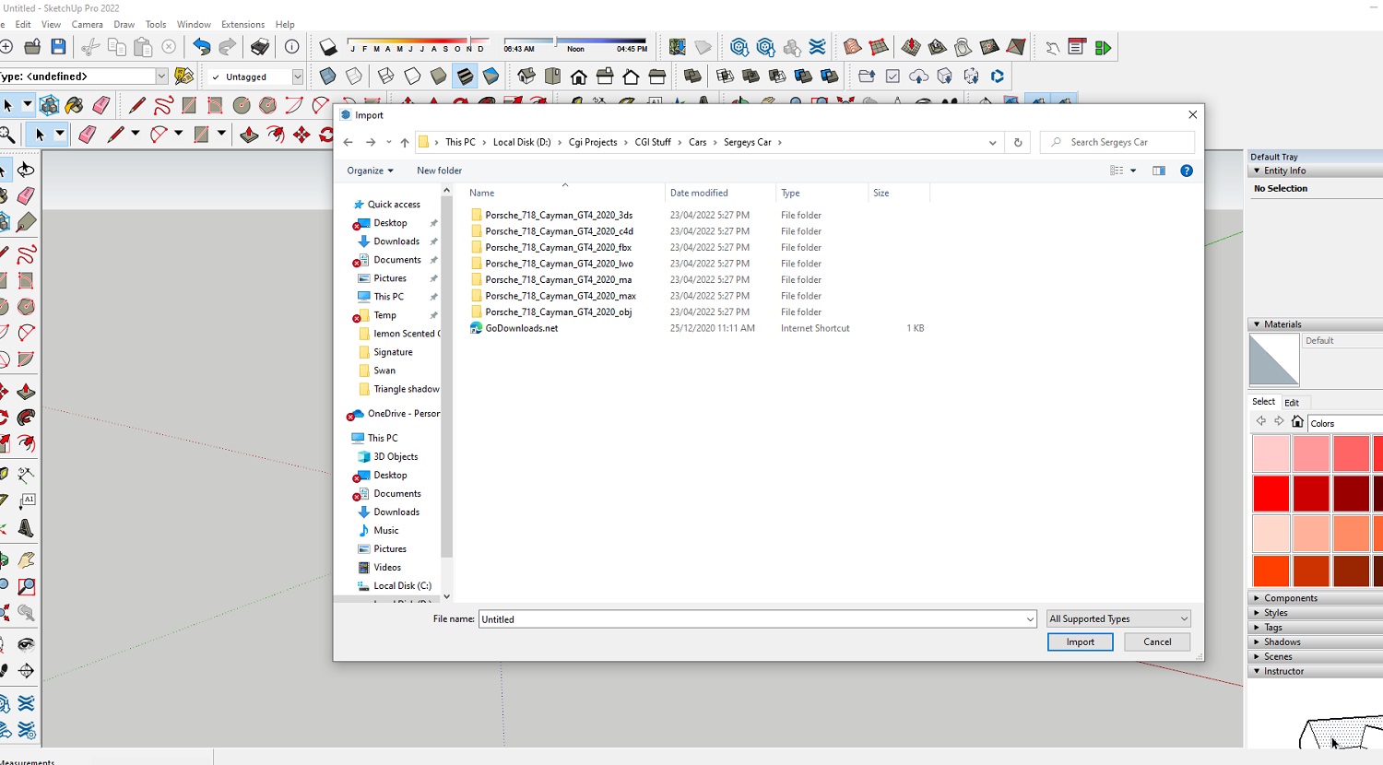Toggle preview pane in Import dialog
The width and height of the screenshot is (1383, 765).
click(1159, 171)
